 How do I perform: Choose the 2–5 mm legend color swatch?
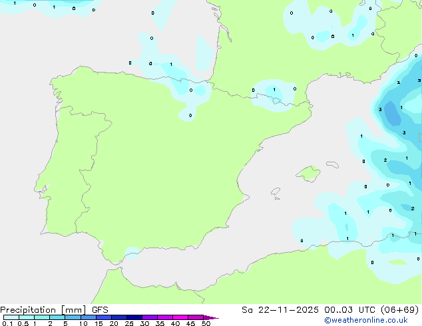(57, 317)
